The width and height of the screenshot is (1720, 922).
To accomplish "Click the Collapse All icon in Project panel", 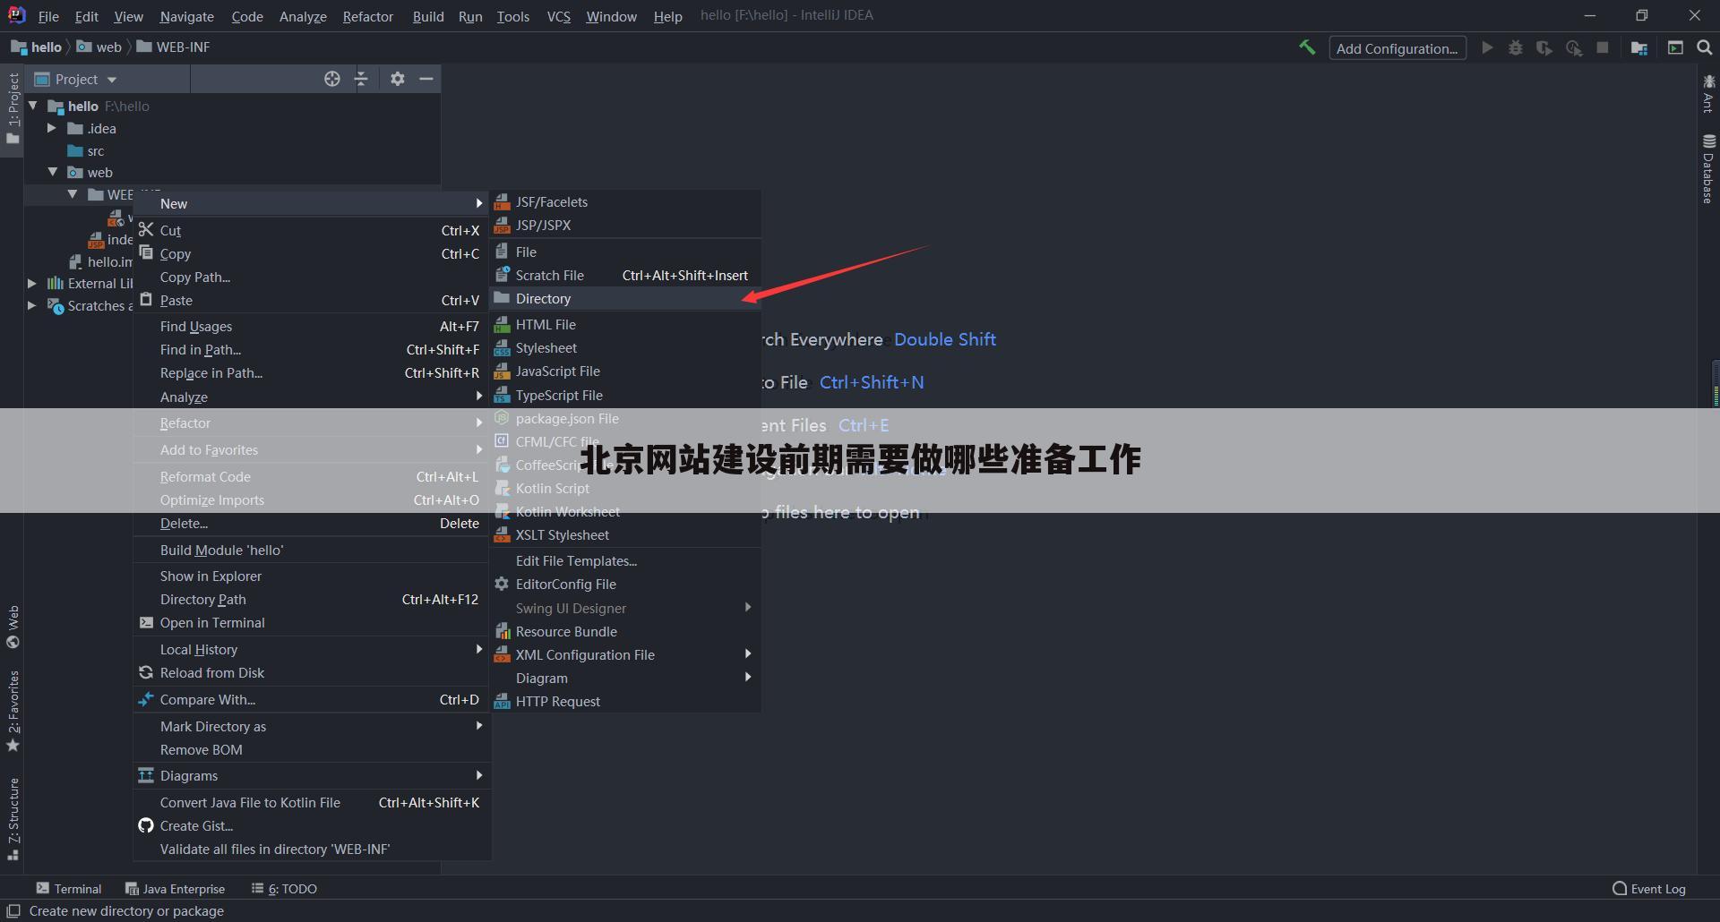I will pyautogui.click(x=361, y=79).
